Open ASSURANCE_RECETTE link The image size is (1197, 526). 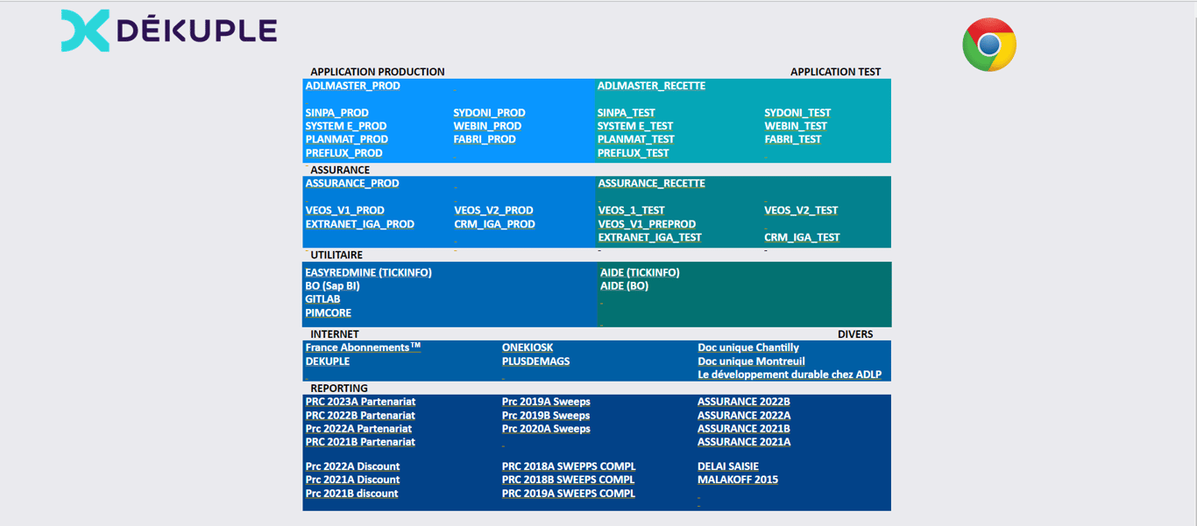(651, 184)
